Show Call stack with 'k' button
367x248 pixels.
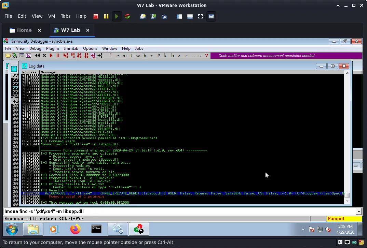[165, 56]
